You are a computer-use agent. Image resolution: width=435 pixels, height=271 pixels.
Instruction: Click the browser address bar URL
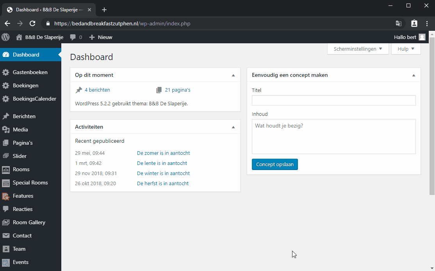coord(122,23)
